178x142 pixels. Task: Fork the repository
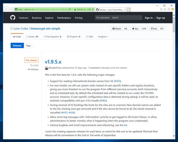[154, 28]
